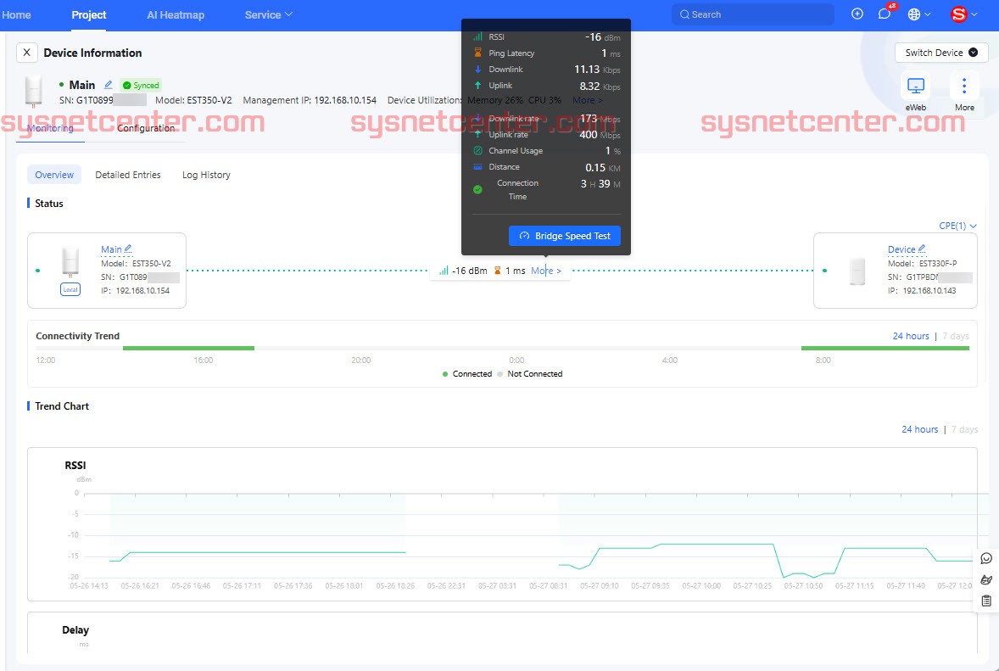999x671 pixels.
Task: Click the Connected legend item
Action: 467,374
